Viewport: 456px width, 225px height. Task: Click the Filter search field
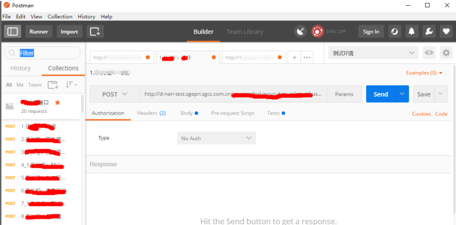click(x=42, y=53)
